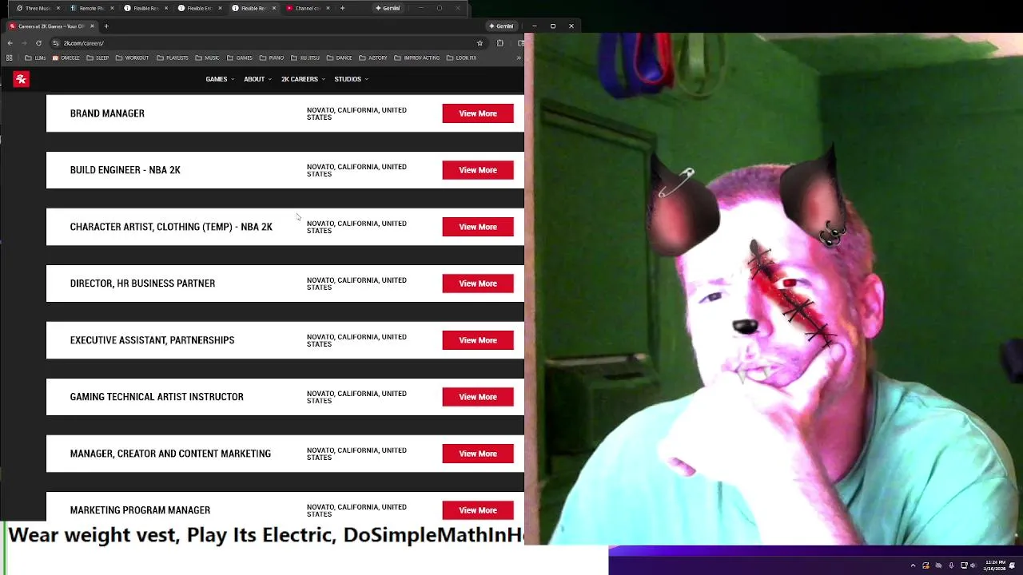Click MANAGER, CREATOR AND CONTENT MARKETING title
The width and height of the screenshot is (1023, 575).
click(170, 454)
